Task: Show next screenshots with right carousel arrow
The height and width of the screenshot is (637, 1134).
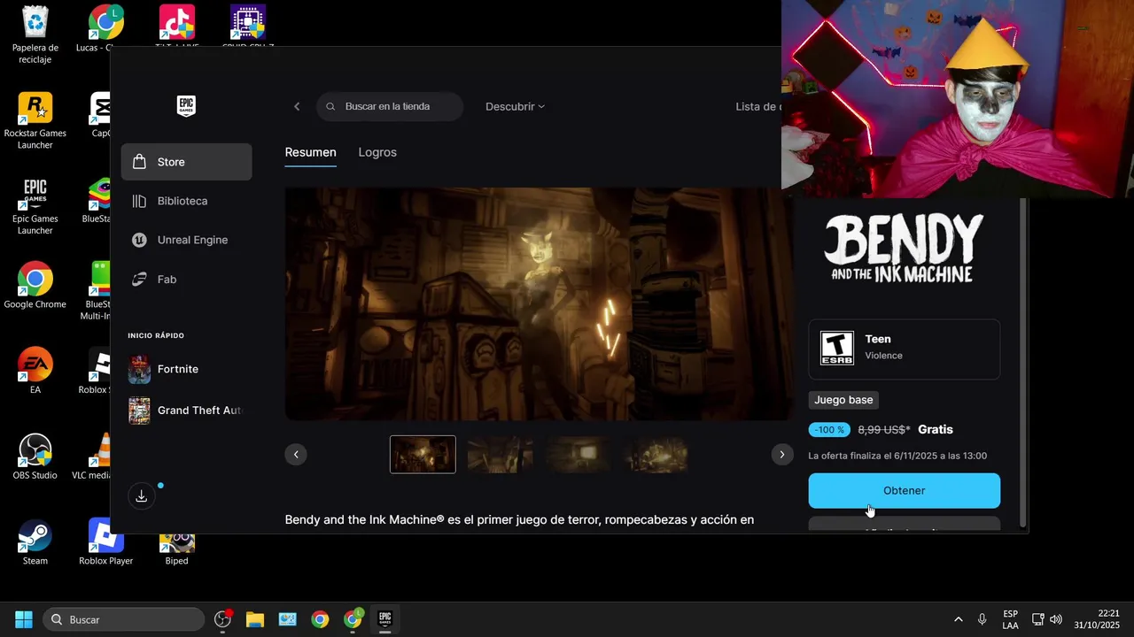Action: tap(781, 454)
